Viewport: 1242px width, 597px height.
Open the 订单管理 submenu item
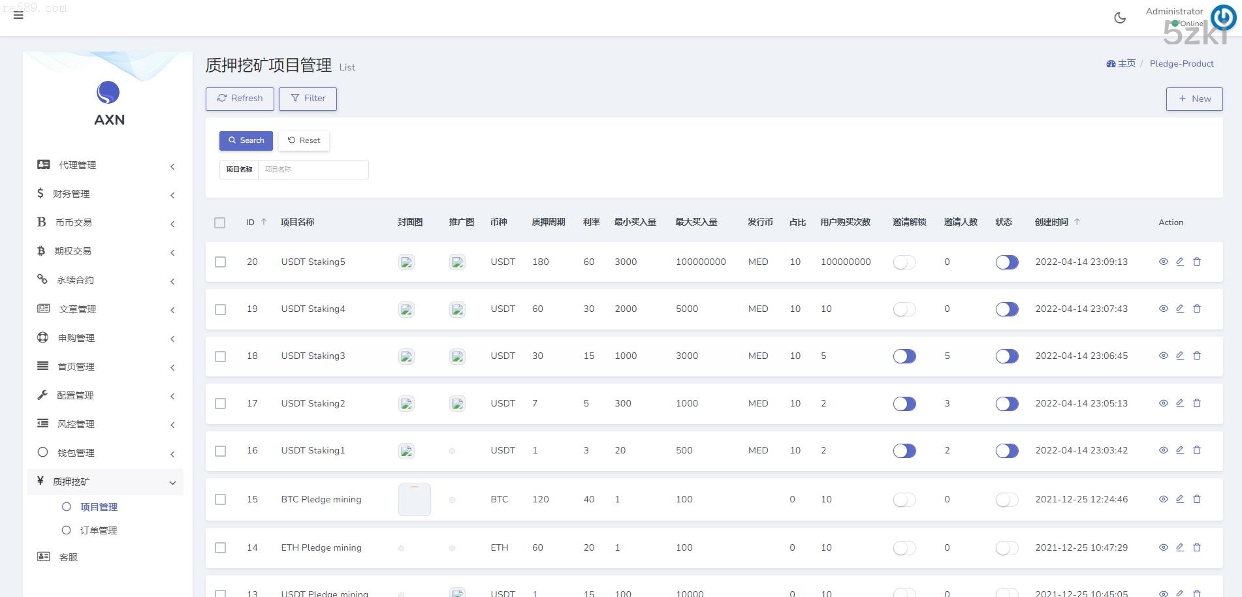99,530
